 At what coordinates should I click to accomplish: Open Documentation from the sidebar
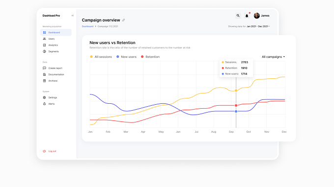(56, 74)
